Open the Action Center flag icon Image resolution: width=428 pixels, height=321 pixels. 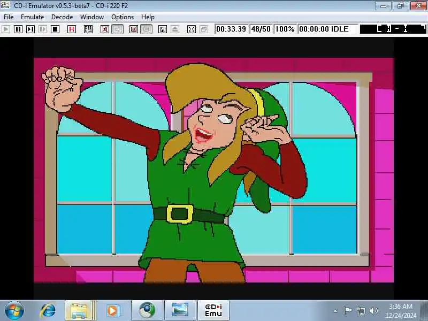click(347, 311)
